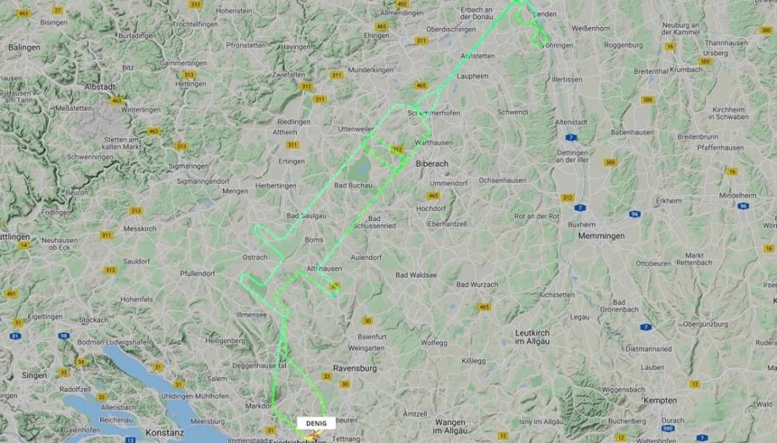Screen dimensions: 777x443
Task: Click the Ravensburg city label
Action: [x=355, y=368]
